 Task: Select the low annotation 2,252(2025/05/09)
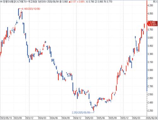coord(81,112)
